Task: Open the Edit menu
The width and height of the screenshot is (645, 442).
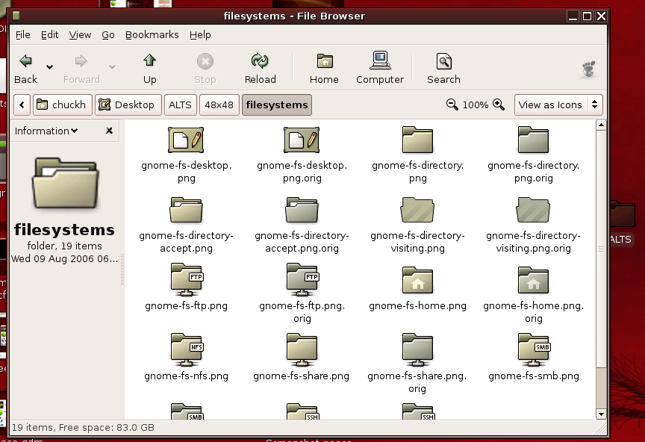Action: coord(49,35)
